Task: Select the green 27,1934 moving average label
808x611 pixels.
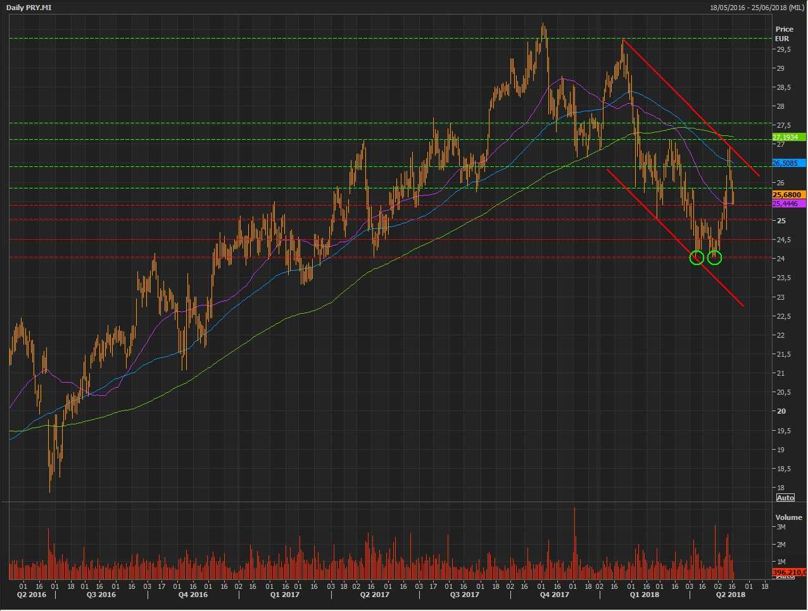Action: coord(788,137)
